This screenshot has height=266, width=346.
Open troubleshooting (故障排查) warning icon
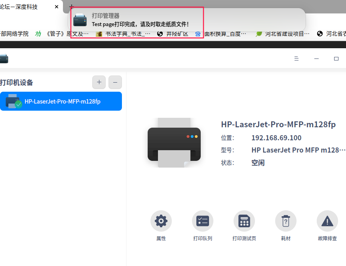click(x=327, y=221)
